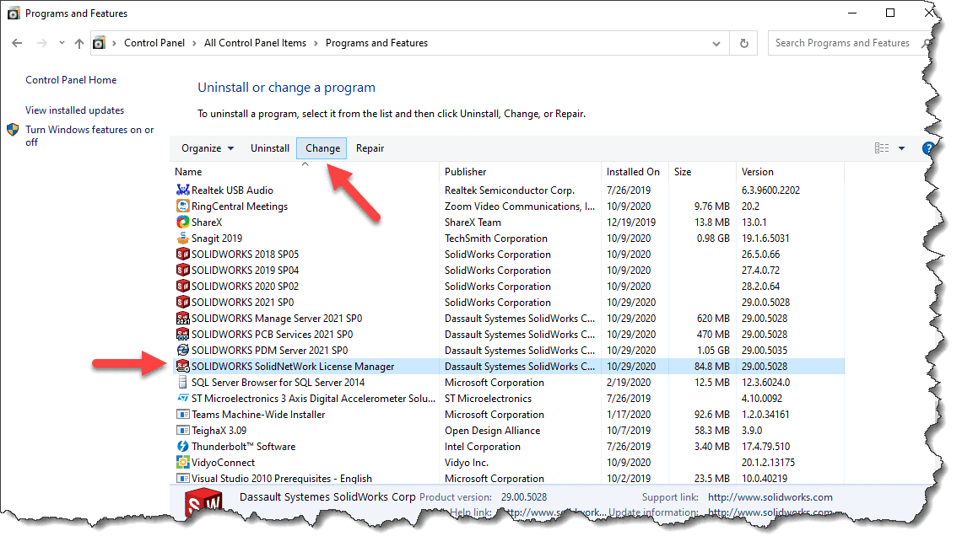Expand the address bar history dropdown
Screen dimensions: 962x547
tap(716, 43)
